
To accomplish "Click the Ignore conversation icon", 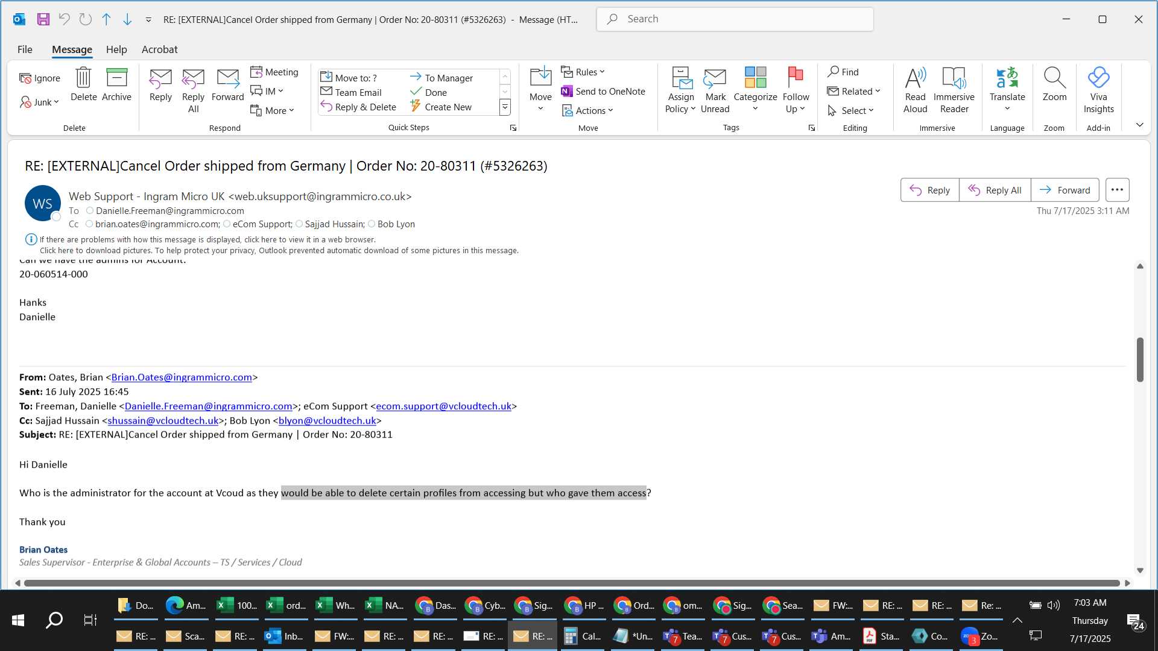I will pos(40,78).
